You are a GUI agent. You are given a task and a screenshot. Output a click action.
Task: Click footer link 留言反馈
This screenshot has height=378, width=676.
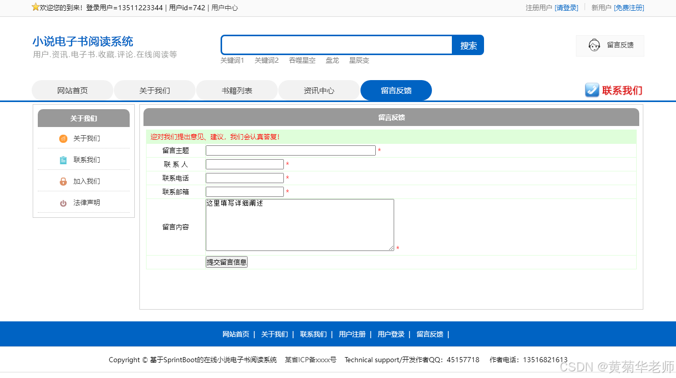click(x=430, y=335)
